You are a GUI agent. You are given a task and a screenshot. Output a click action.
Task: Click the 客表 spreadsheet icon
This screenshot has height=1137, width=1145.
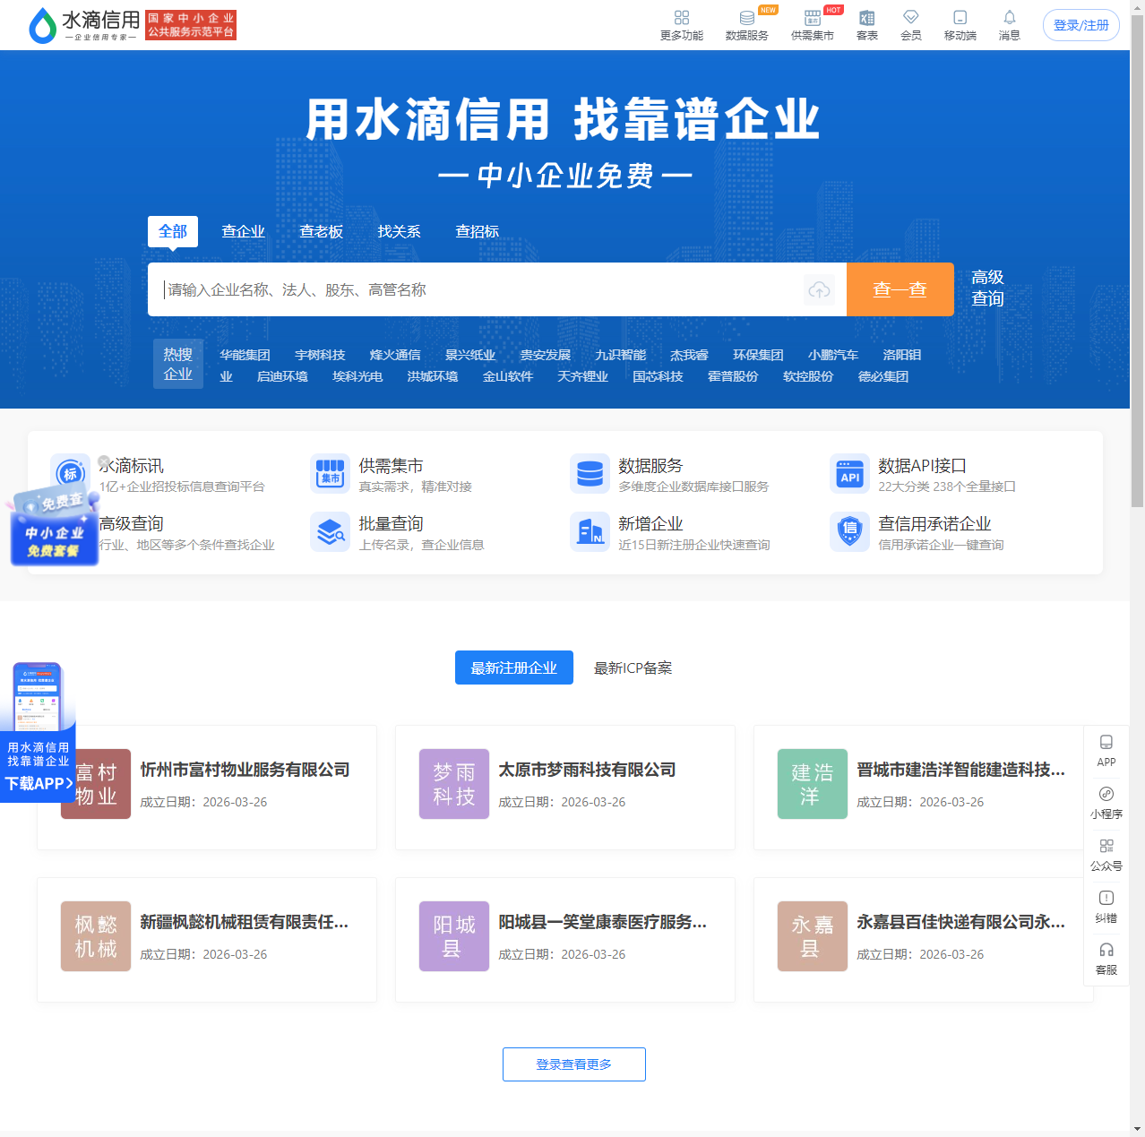[865, 24]
